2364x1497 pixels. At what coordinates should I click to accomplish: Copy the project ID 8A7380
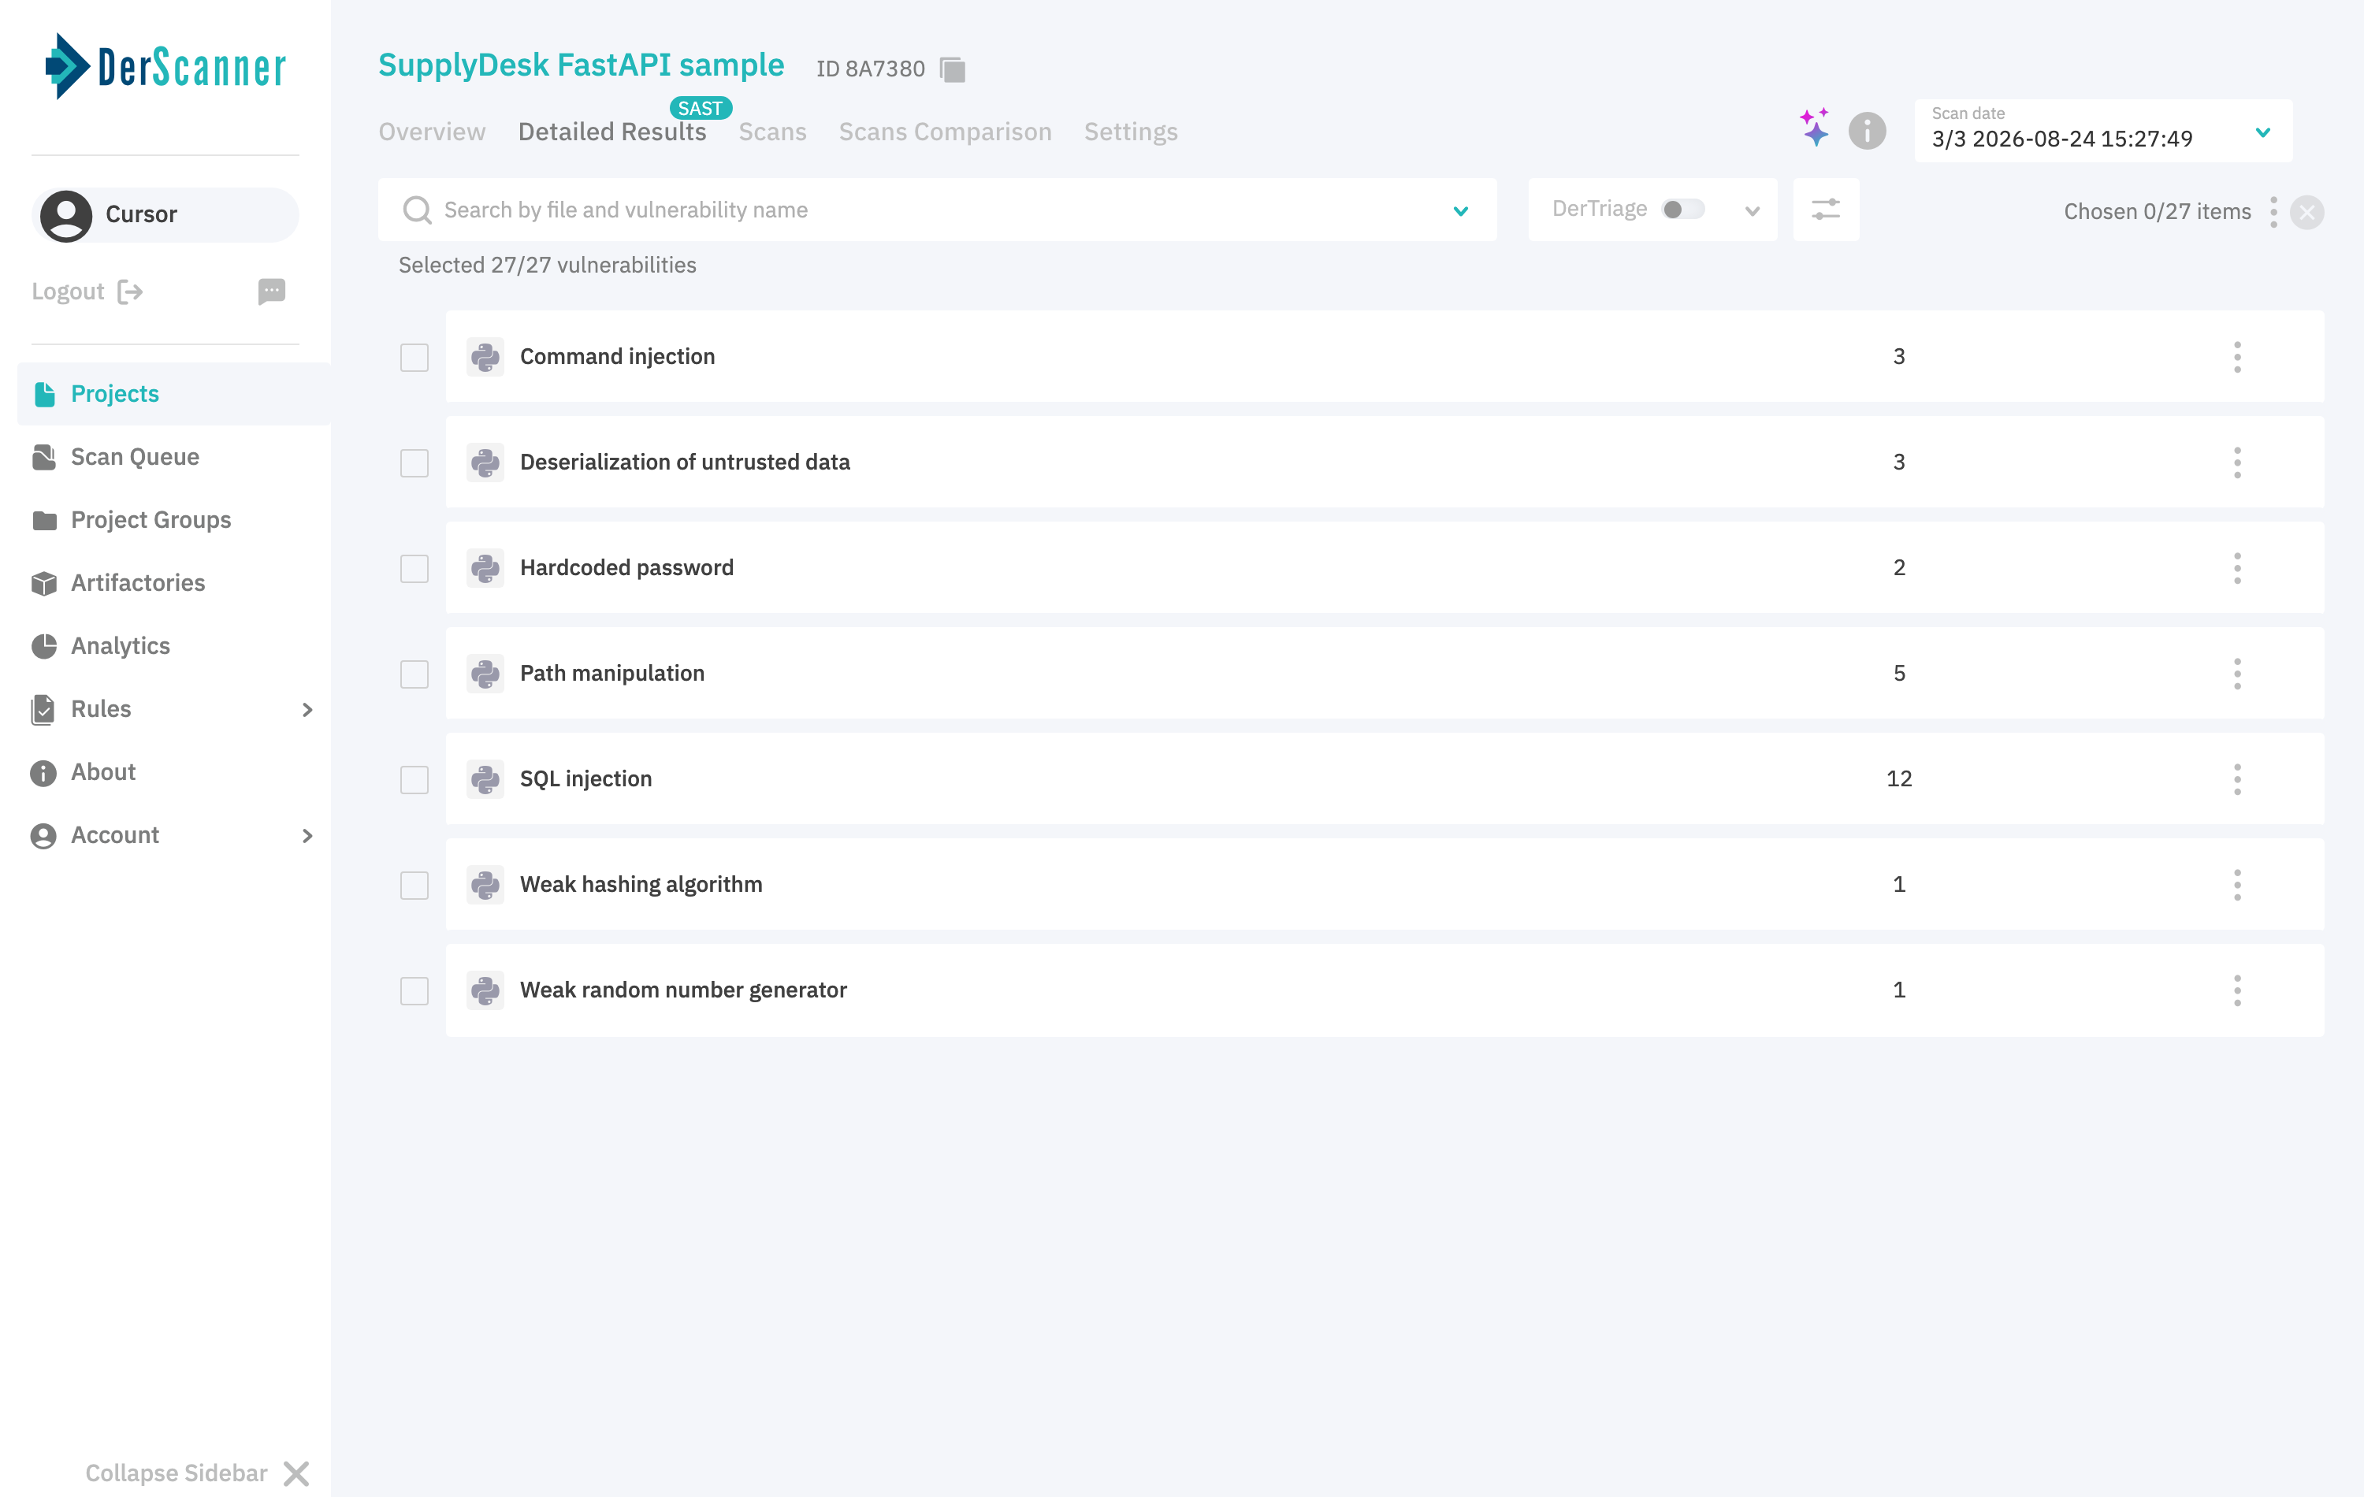click(x=952, y=69)
